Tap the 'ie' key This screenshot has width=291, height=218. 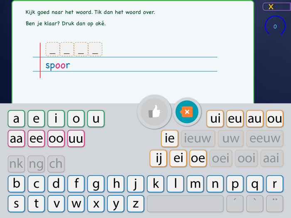click(170, 138)
